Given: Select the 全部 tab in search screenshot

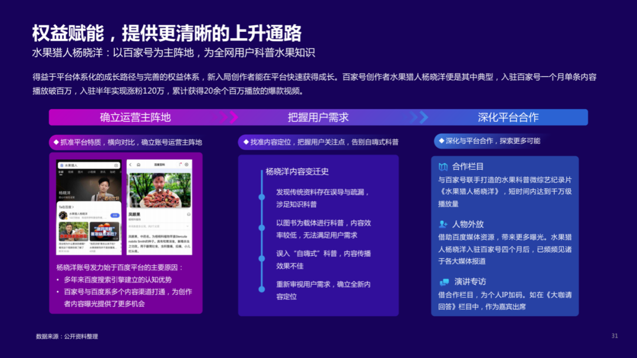Looking at the screenshot, I should tap(61, 172).
